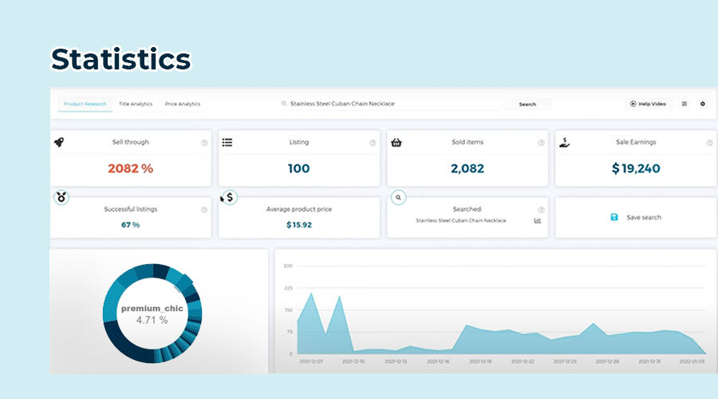This screenshot has height=399, width=718.
Task: Open the settings gear icon
Action: (x=703, y=104)
